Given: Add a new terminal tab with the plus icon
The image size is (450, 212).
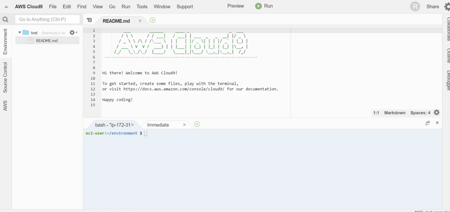Looking at the screenshot, I should point(197,124).
